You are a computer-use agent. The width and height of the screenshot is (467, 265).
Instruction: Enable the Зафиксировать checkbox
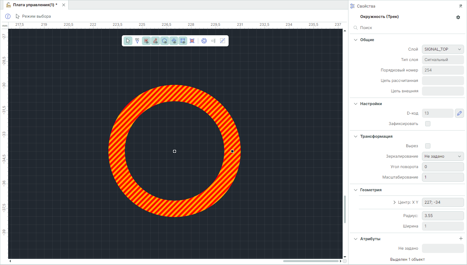[x=427, y=124]
